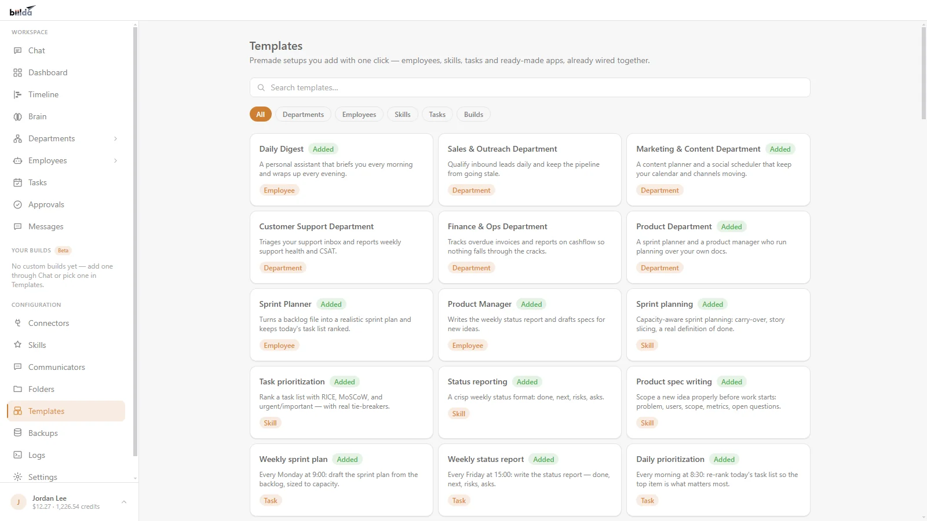Open Chat via its sidebar icon
Screen dimensions: 927x521
17,50
